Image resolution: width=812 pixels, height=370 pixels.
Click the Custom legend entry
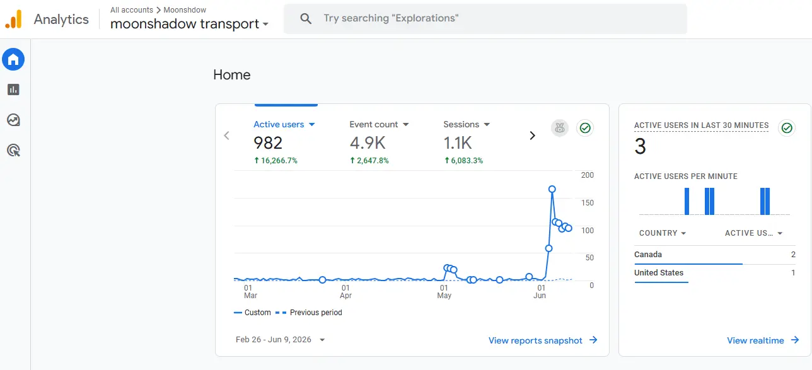tap(252, 313)
